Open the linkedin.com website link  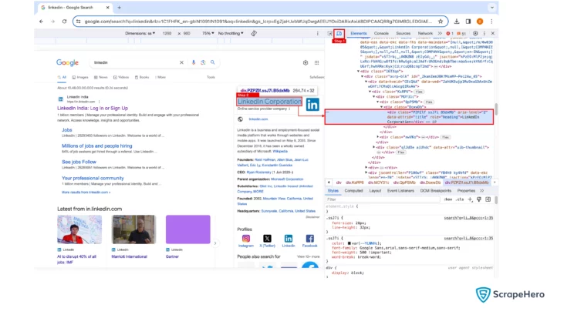[258, 119]
